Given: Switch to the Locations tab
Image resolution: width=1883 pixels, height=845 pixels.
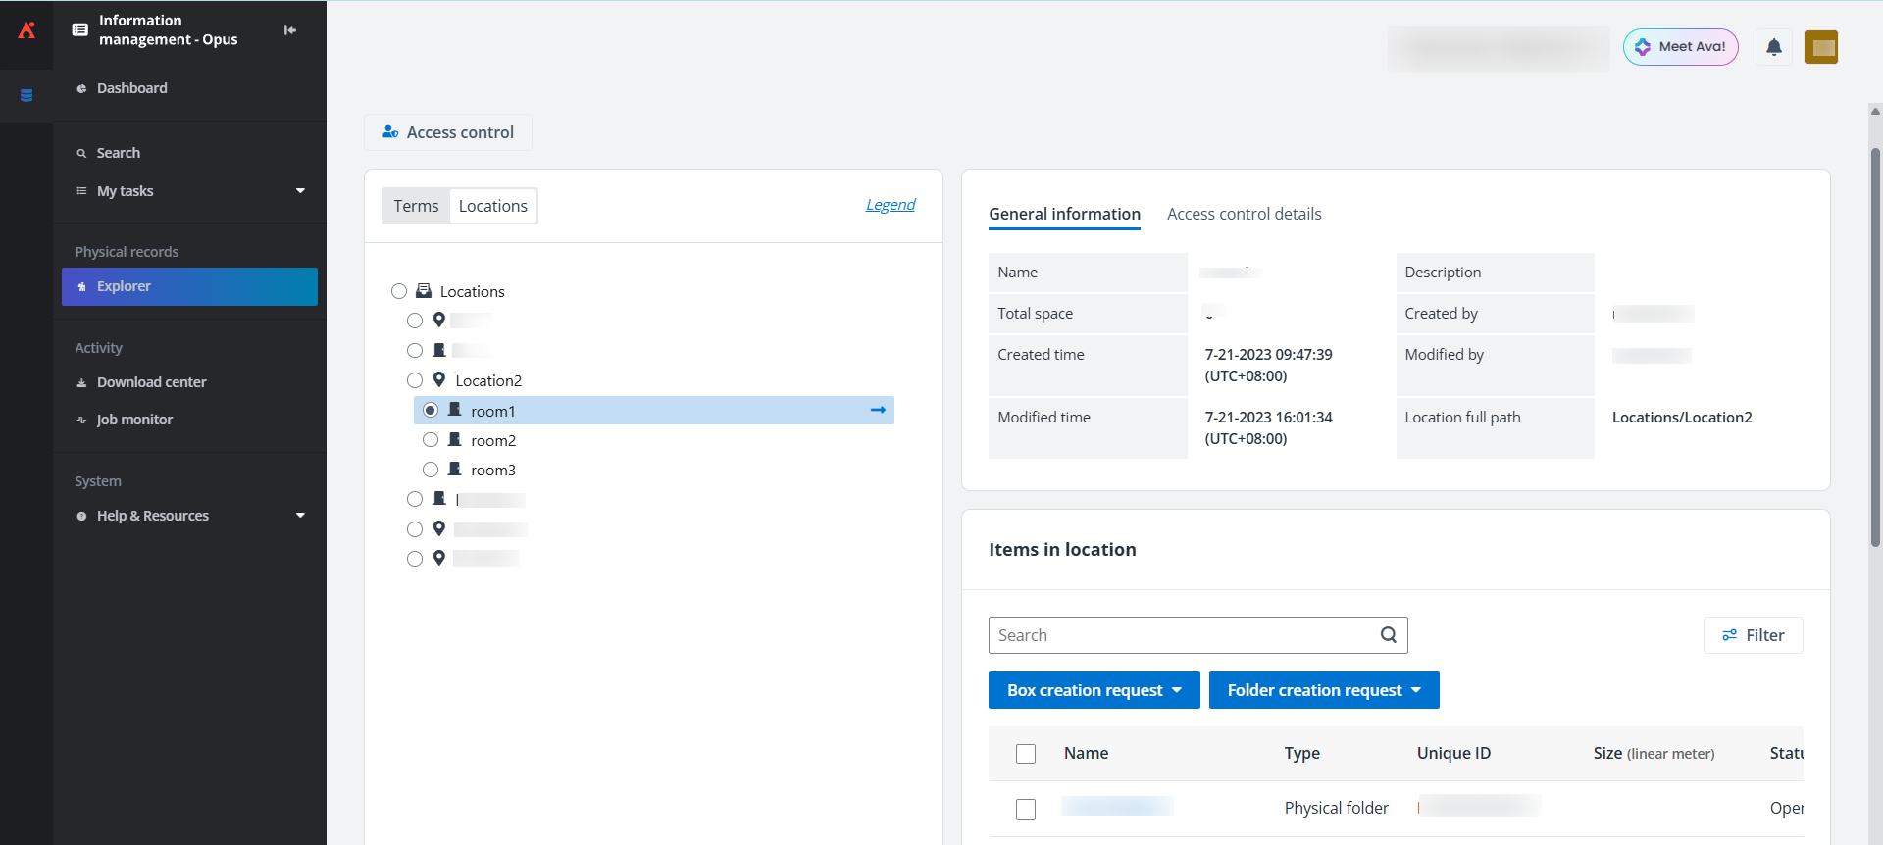Looking at the screenshot, I should [x=493, y=206].
